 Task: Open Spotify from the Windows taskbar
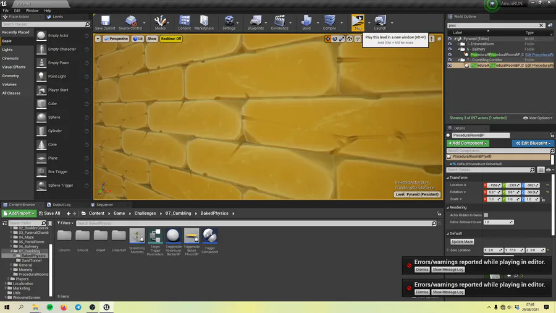(49, 307)
